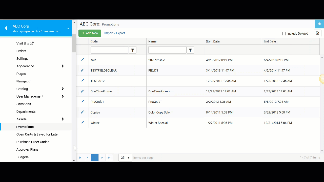Click the Code filter text field
Screen dimensions: 324x182
(110, 50)
